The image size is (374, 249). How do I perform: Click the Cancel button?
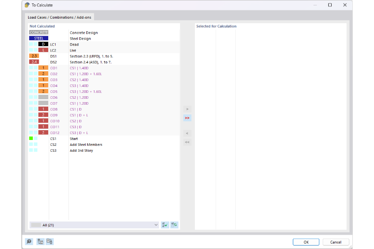point(336,242)
